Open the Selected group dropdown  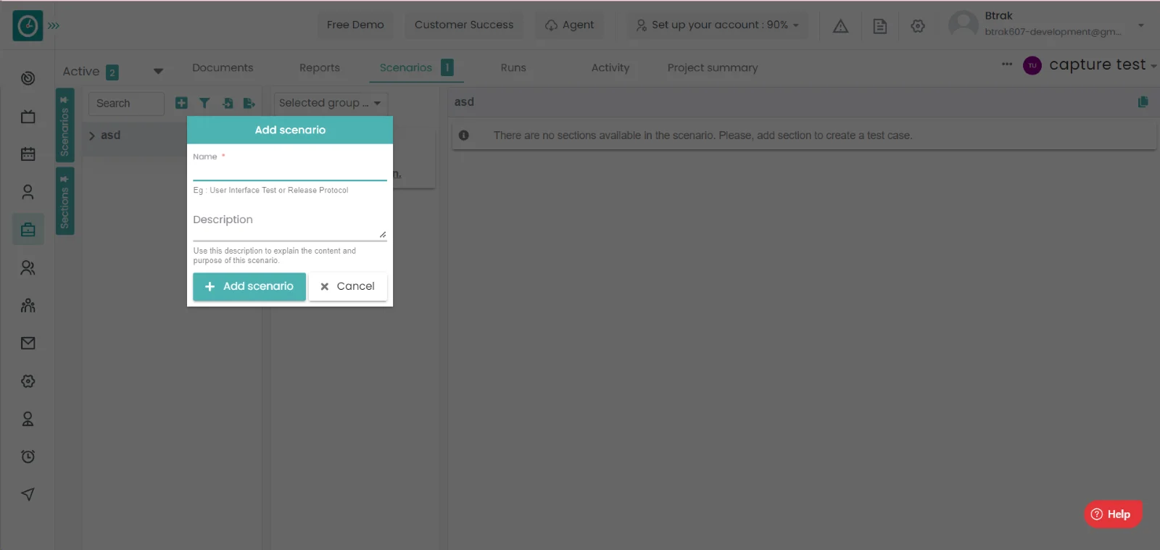(331, 103)
